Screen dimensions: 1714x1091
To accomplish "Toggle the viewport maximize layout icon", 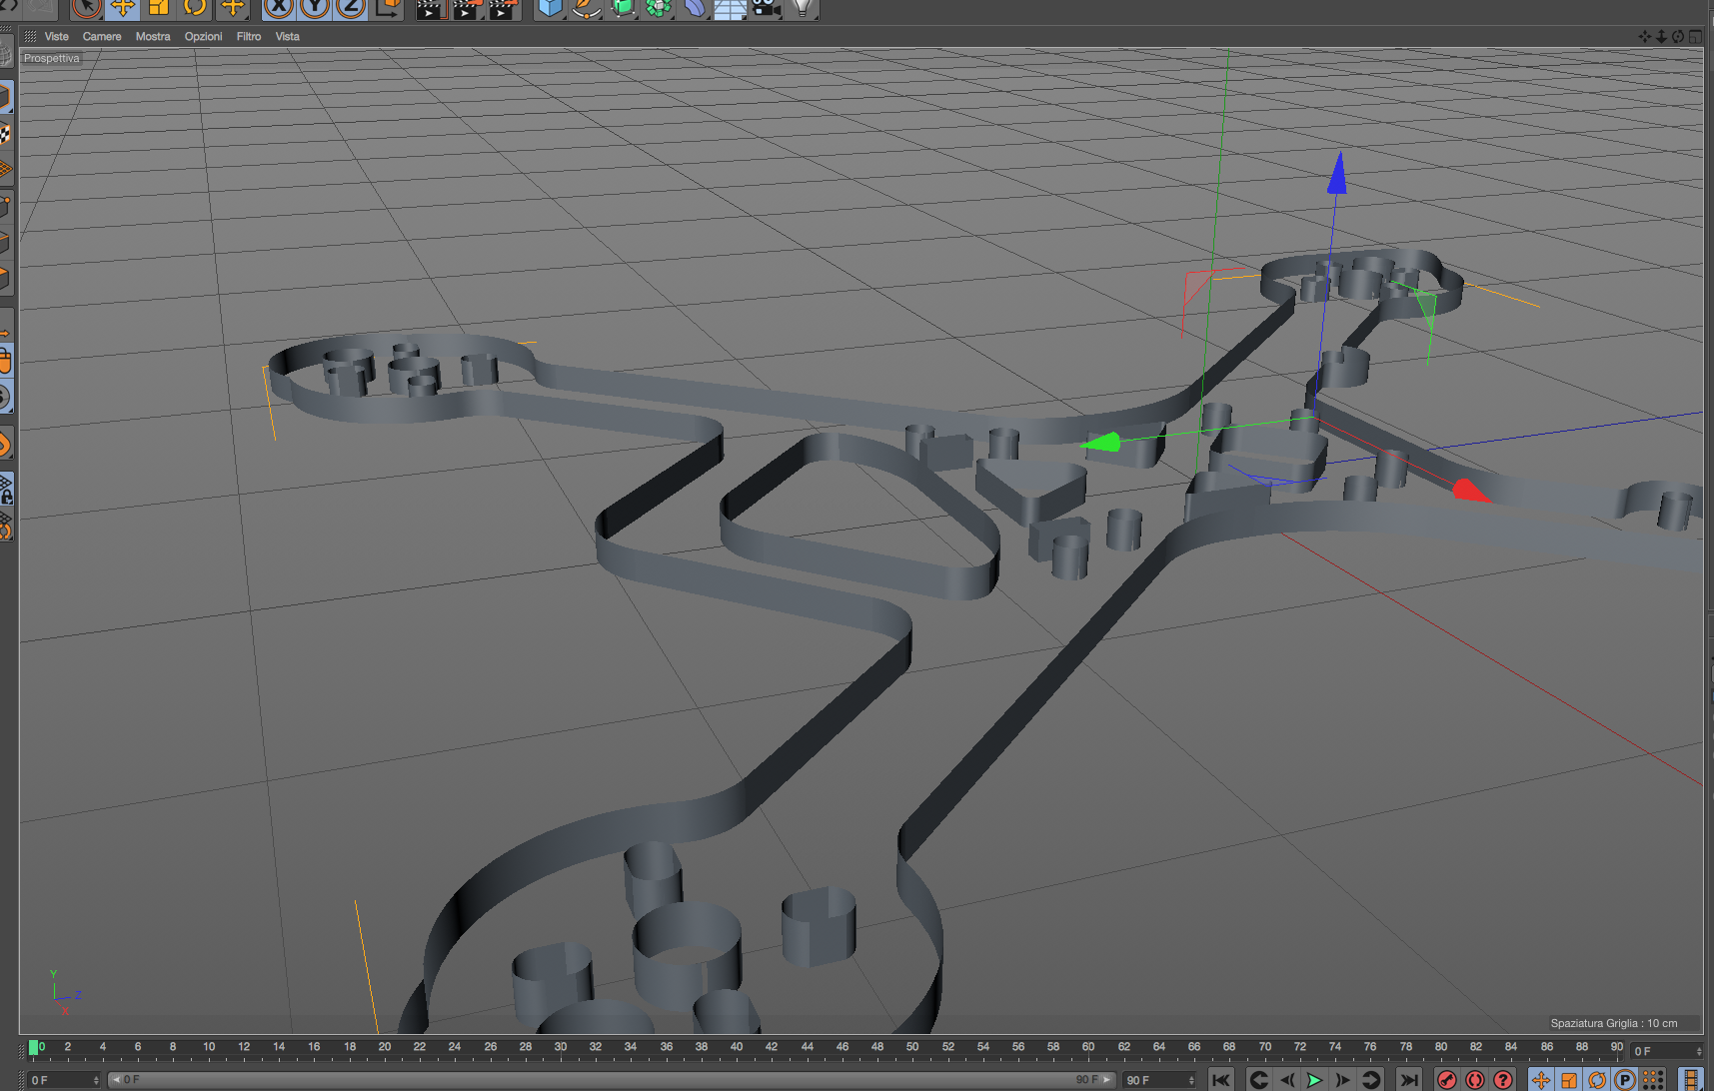I will [x=1695, y=36].
